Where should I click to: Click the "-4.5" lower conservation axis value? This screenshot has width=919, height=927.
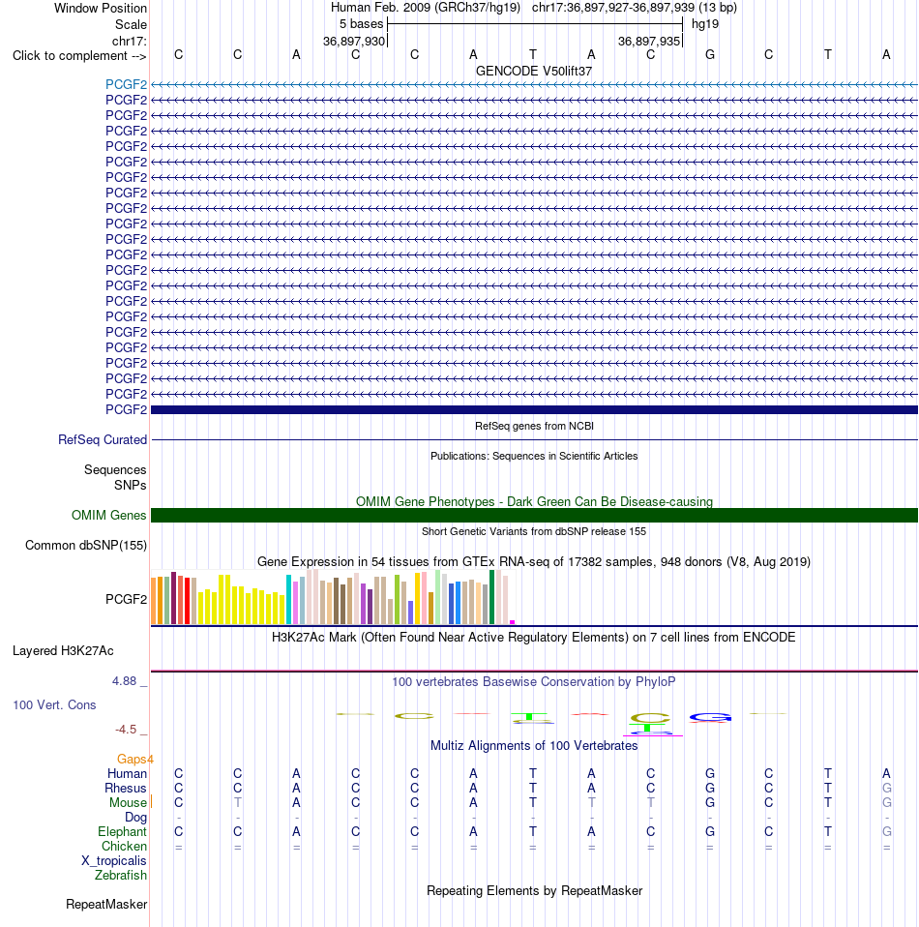126,730
